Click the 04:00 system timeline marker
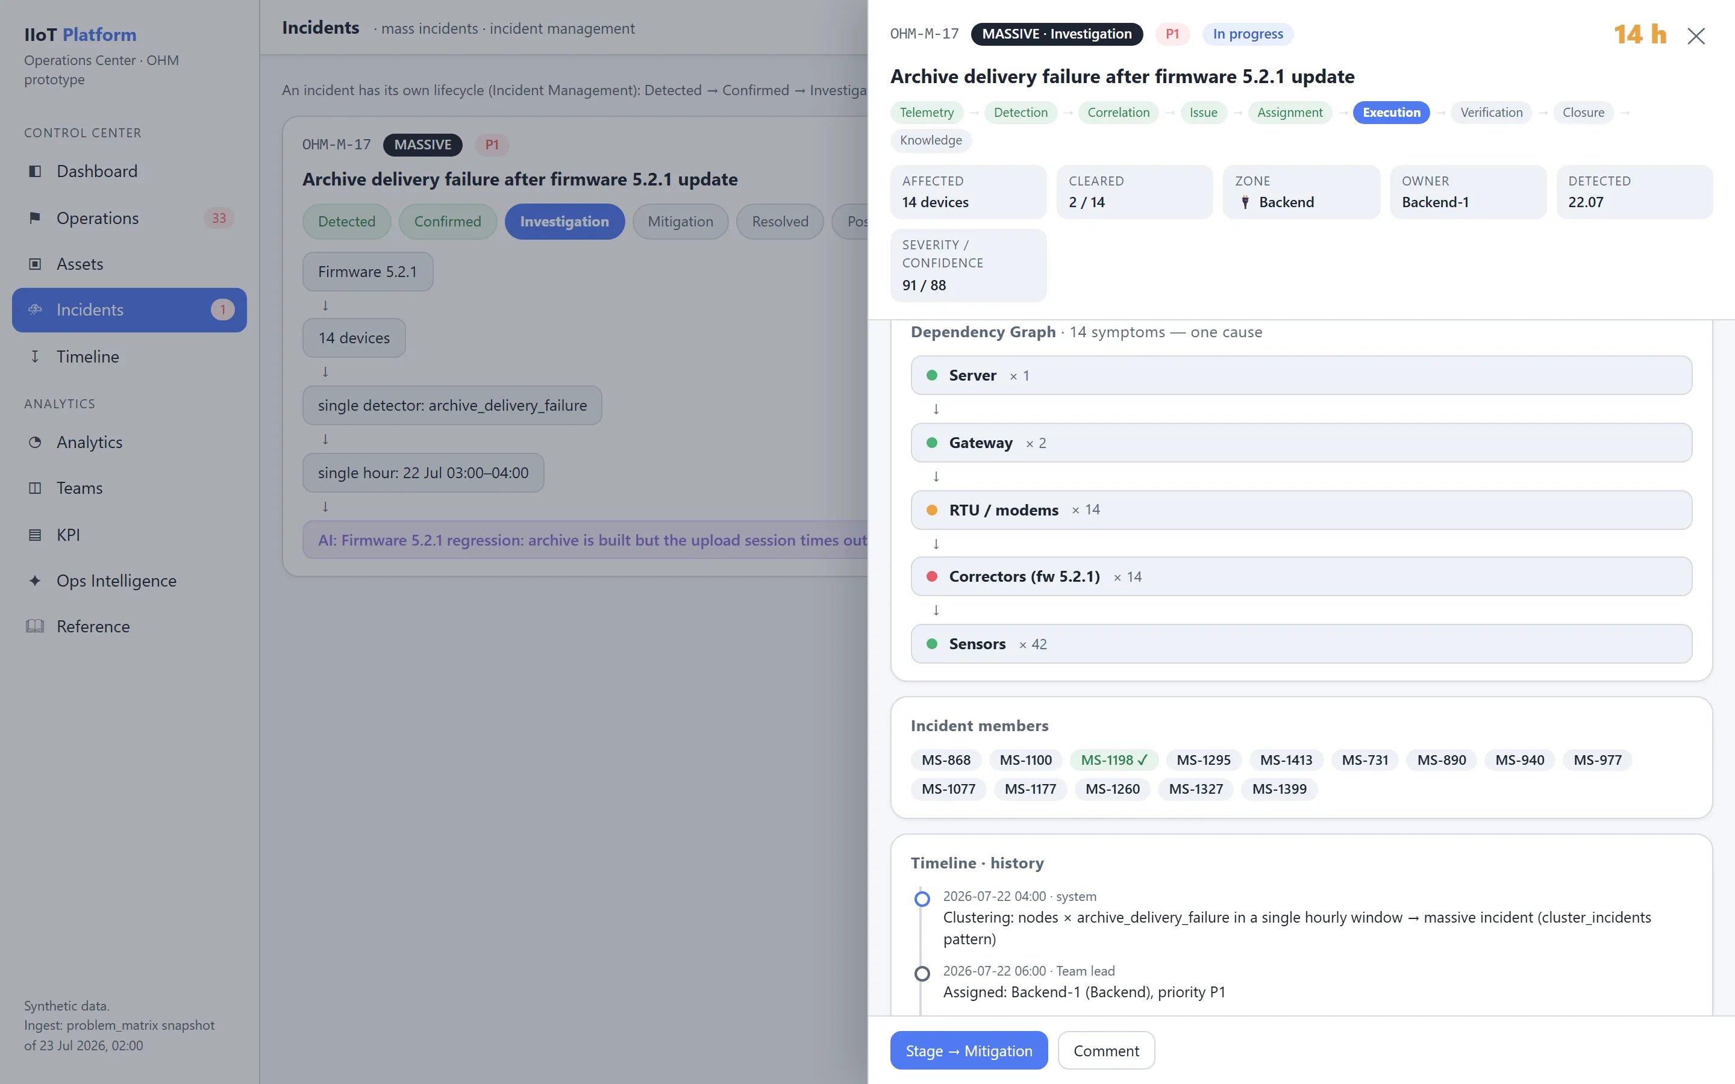The width and height of the screenshot is (1735, 1084). coord(922,899)
